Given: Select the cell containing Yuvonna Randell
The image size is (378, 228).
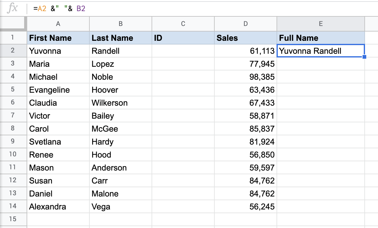Looking at the screenshot, I should 321,51.
